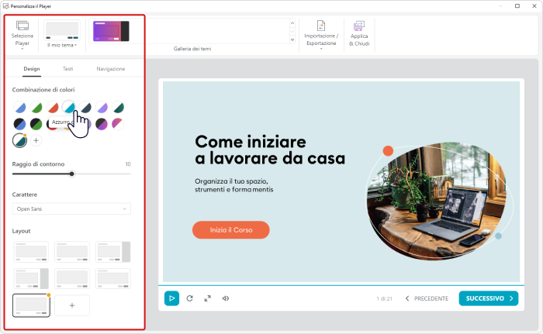Click the slide title Come iniziare a lavorare
Image resolution: width=543 pixels, height=334 pixels.
pos(270,150)
